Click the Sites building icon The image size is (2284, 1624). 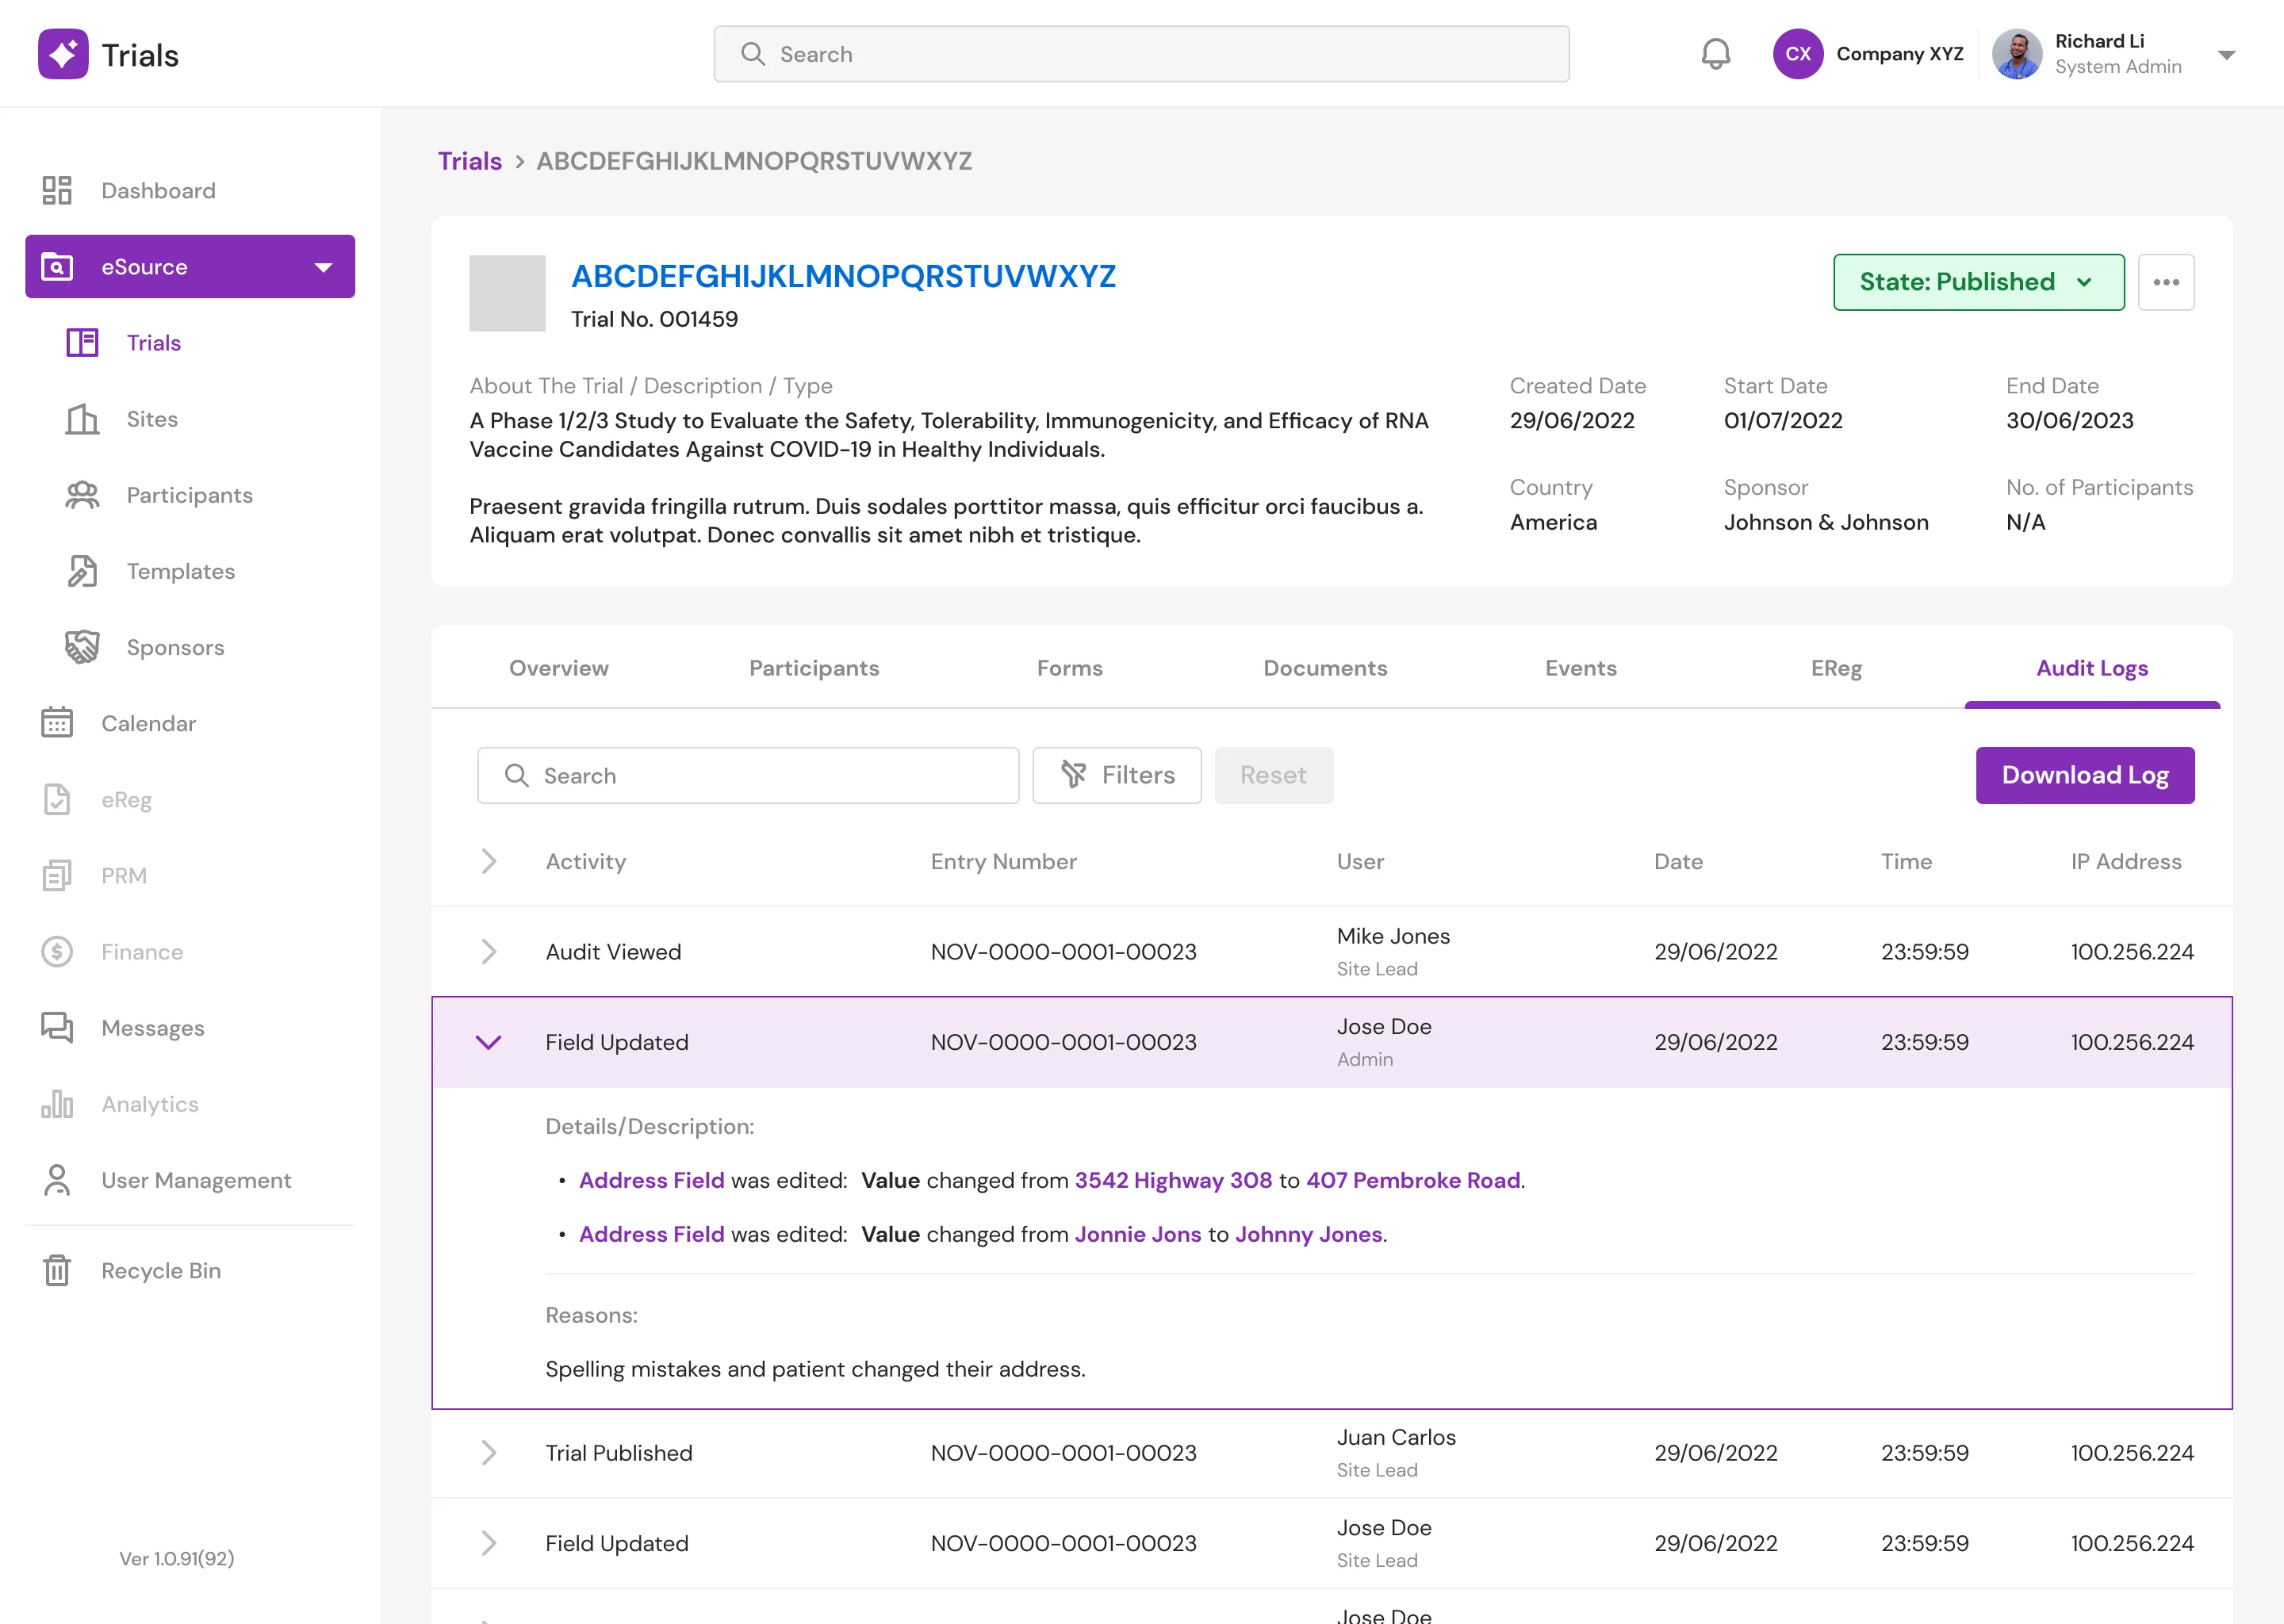click(x=82, y=419)
